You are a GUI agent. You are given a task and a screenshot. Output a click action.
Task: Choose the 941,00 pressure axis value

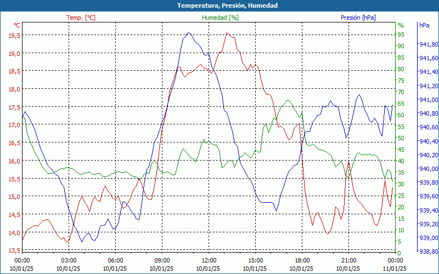click(x=429, y=100)
